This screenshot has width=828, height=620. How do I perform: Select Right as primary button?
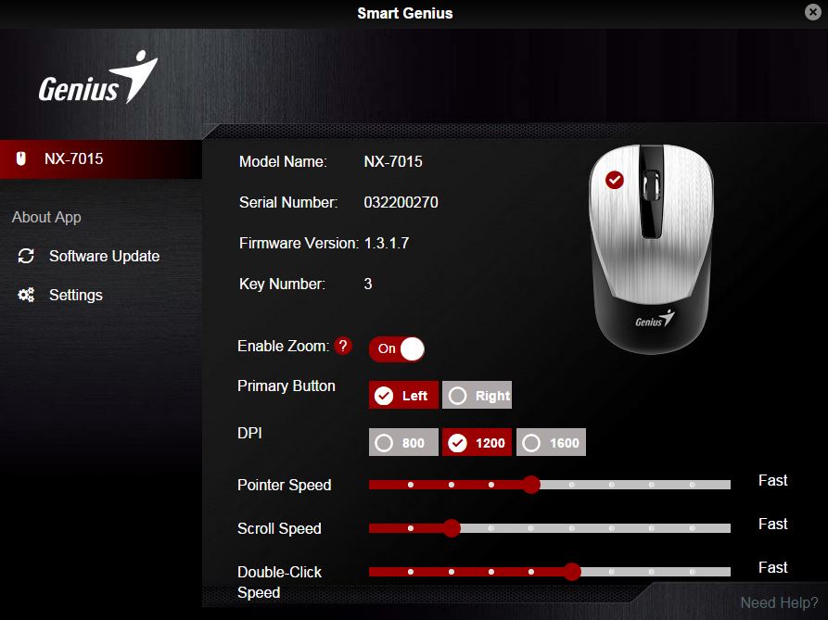477,395
